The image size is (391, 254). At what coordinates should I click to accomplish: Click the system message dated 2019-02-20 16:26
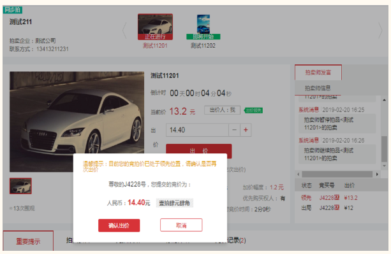(x=337, y=150)
